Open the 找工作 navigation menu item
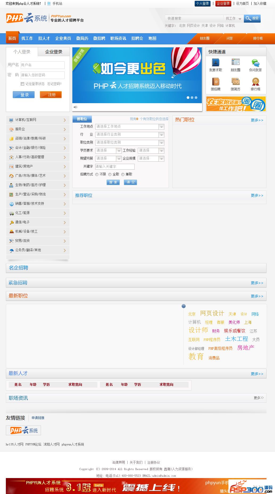 [27, 38]
